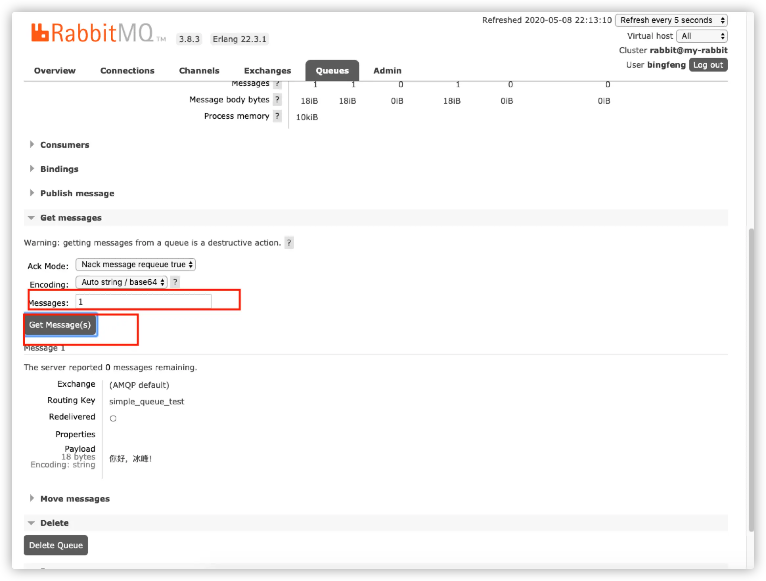Expand the Publish message section

point(77,193)
